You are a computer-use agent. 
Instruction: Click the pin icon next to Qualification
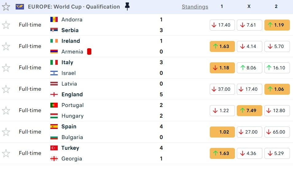coord(127,6)
